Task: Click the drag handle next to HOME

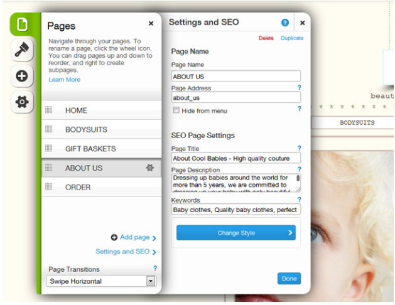Action: [x=48, y=110]
